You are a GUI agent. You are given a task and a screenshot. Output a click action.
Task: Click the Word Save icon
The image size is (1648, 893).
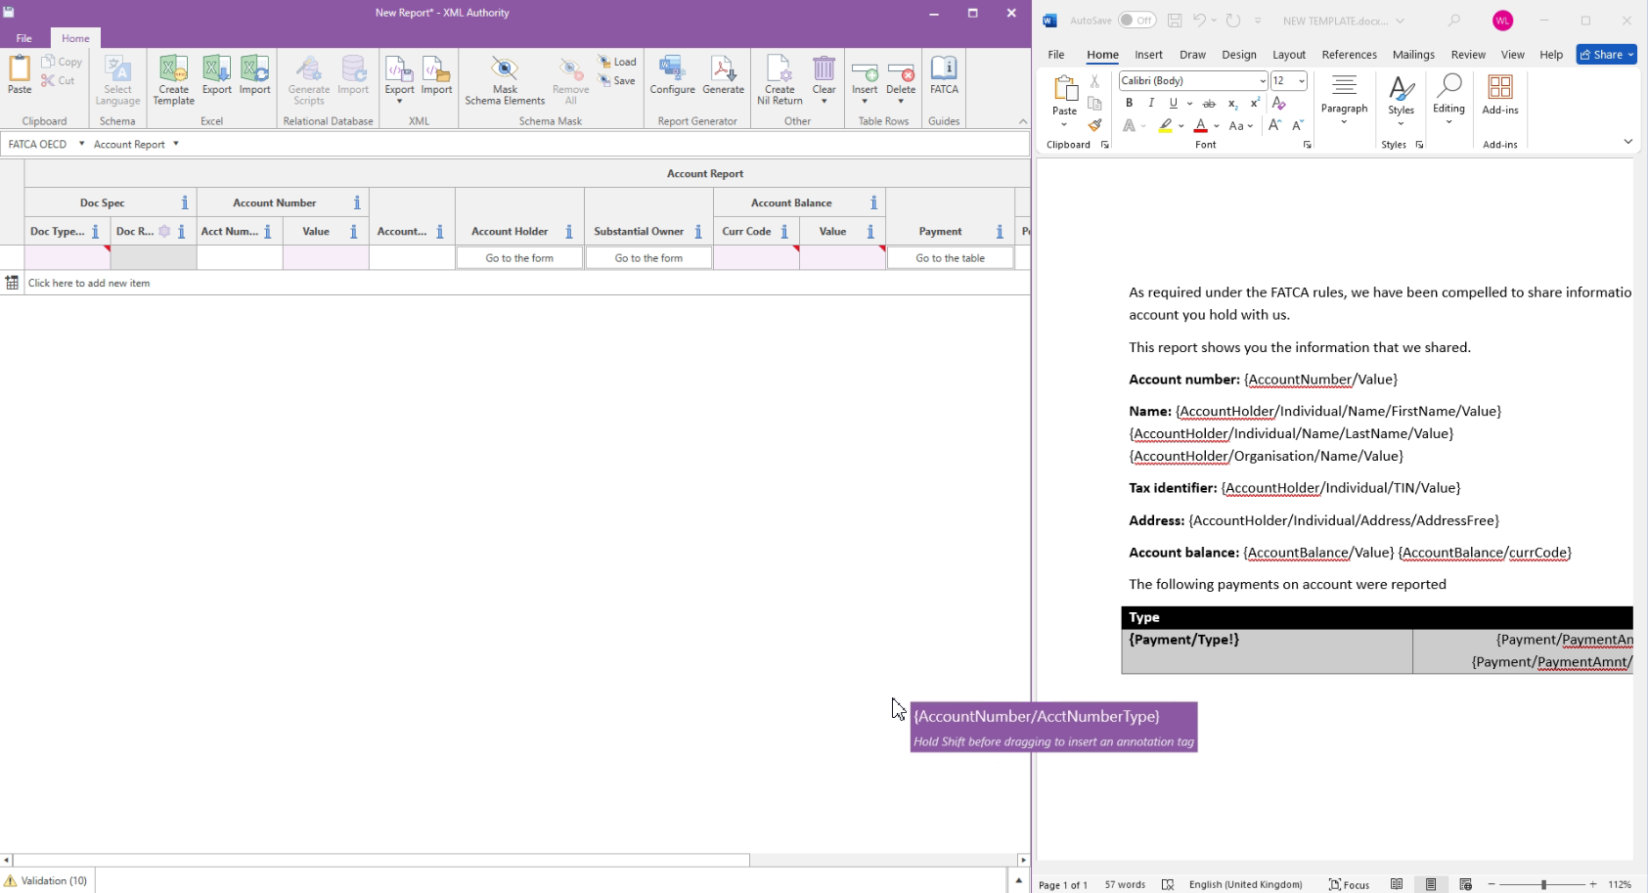(1175, 21)
